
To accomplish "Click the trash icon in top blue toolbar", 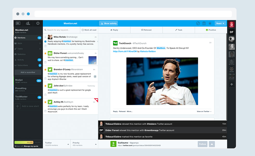I will coord(204,23).
